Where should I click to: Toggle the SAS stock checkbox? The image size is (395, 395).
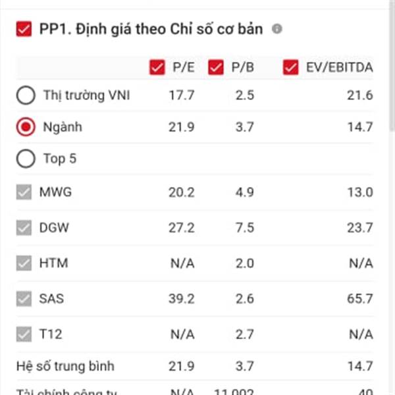point(24,299)
